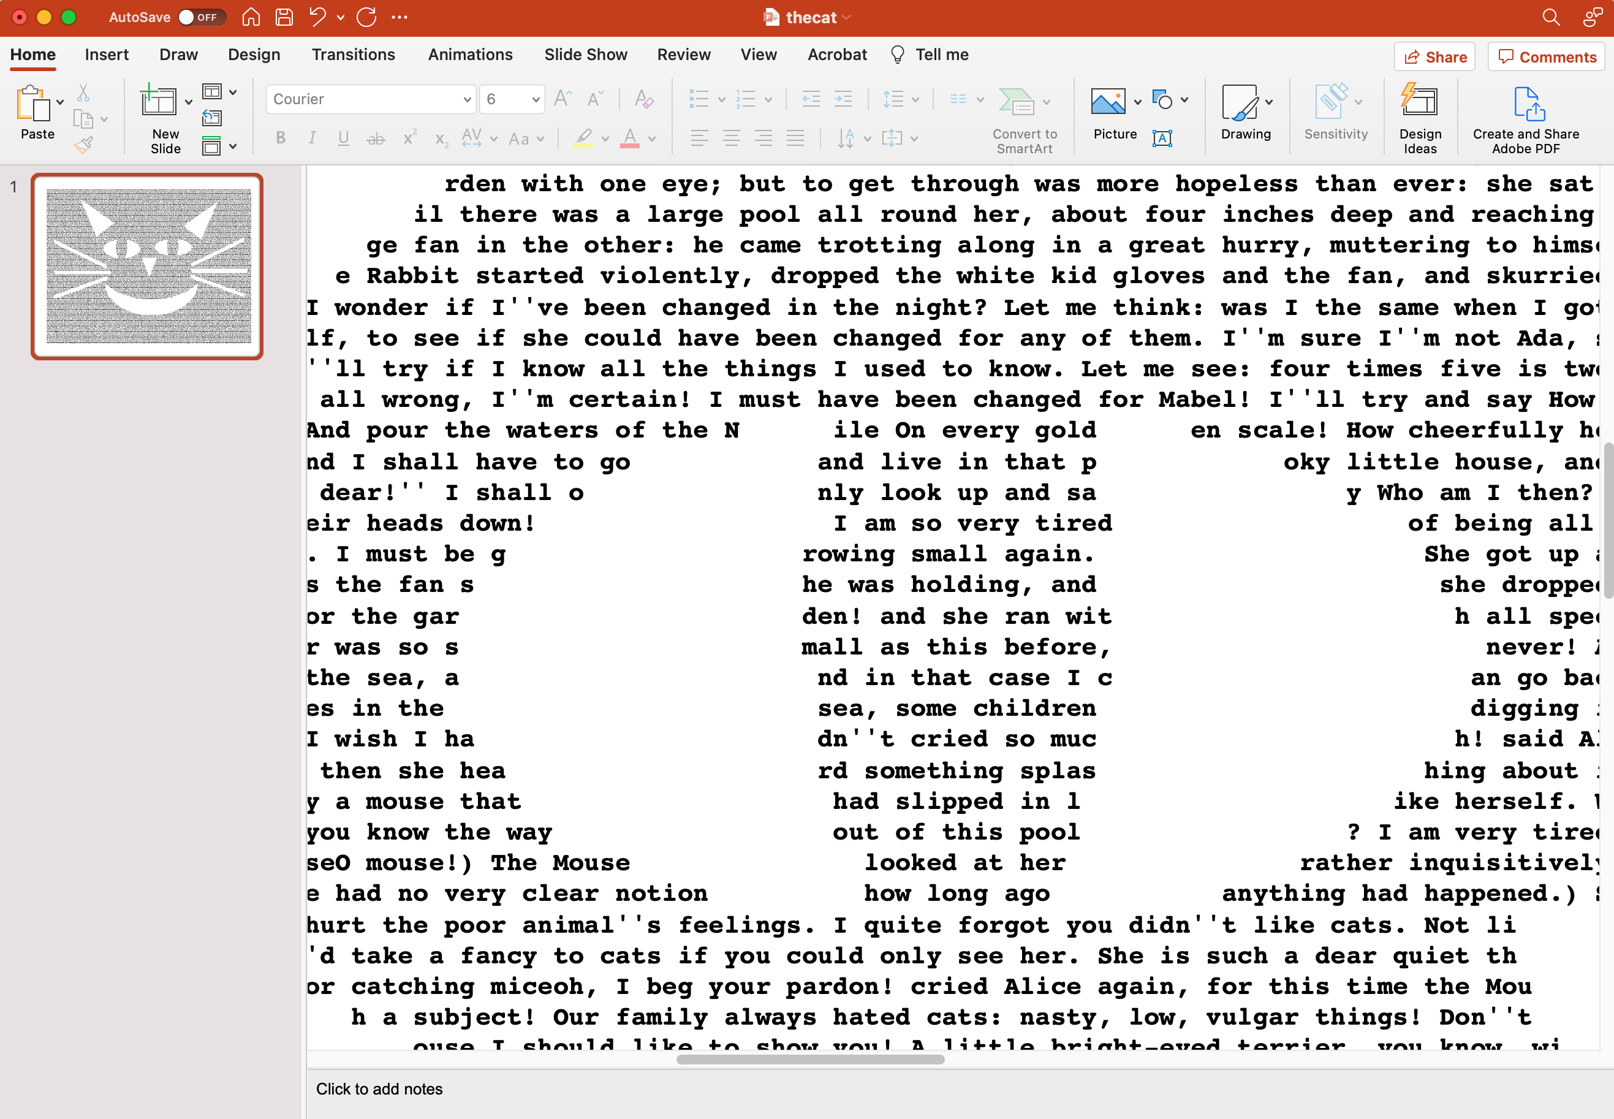Create and Share Adobe PDF
Viewport: 1614px width, 1119px height.
click(1525, 116)
